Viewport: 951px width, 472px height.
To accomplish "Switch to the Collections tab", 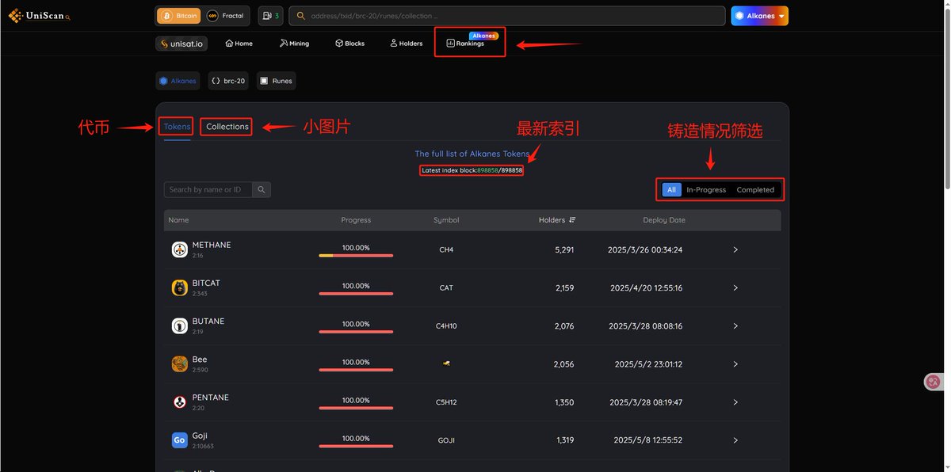I will (x=227, y=127).
